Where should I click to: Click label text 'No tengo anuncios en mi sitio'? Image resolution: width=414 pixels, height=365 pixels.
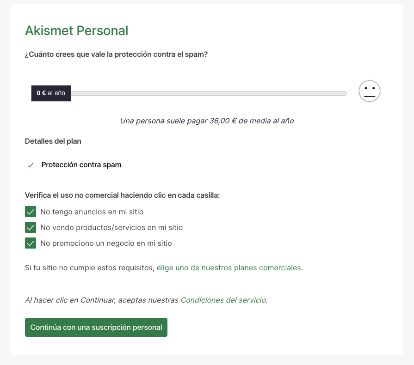tap(92, 212)
